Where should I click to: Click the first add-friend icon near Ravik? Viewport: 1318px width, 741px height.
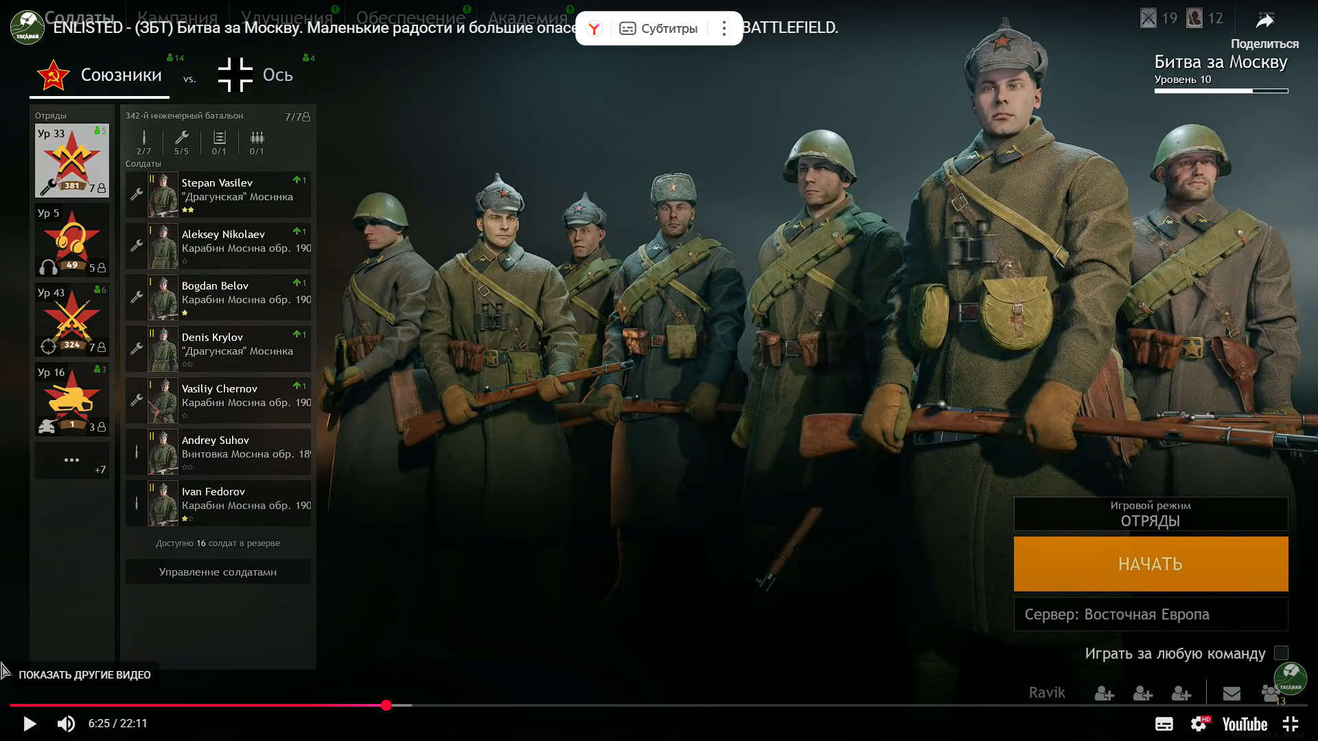pos(1104,694)
